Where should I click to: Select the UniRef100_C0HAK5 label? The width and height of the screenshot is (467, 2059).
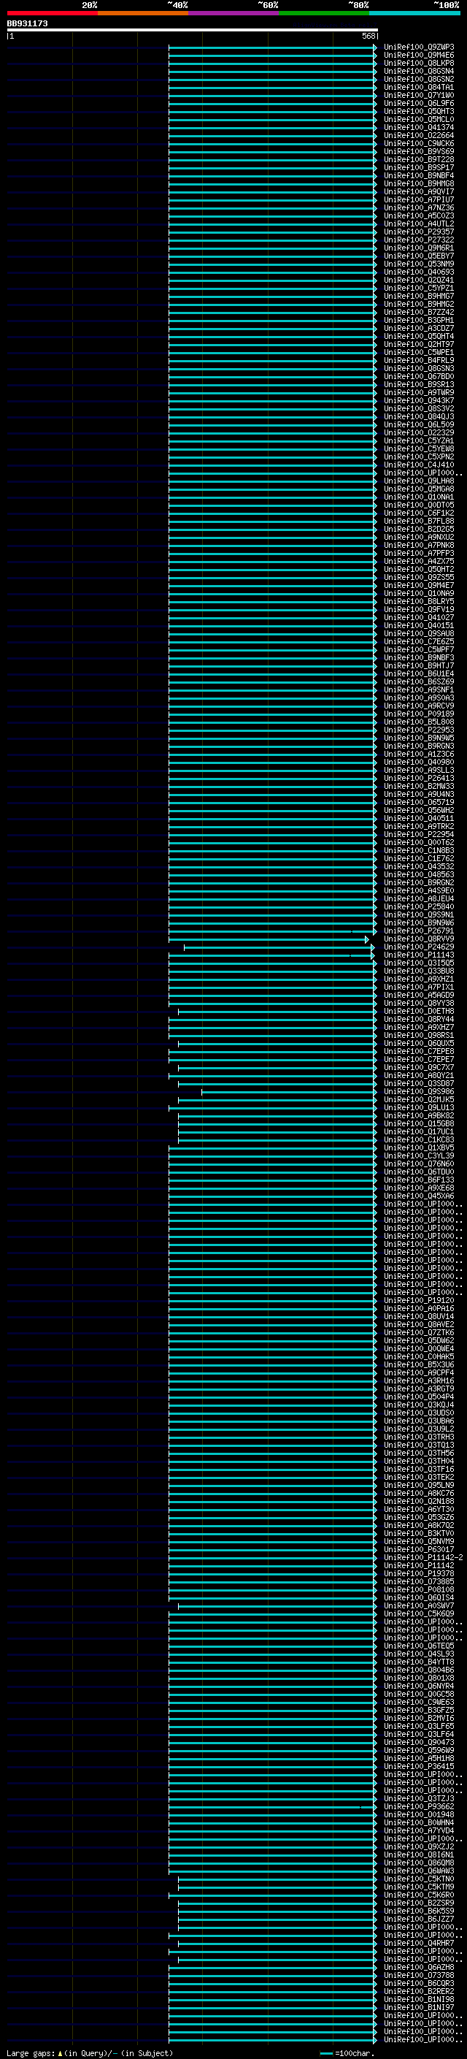(x=419, y=1356)
